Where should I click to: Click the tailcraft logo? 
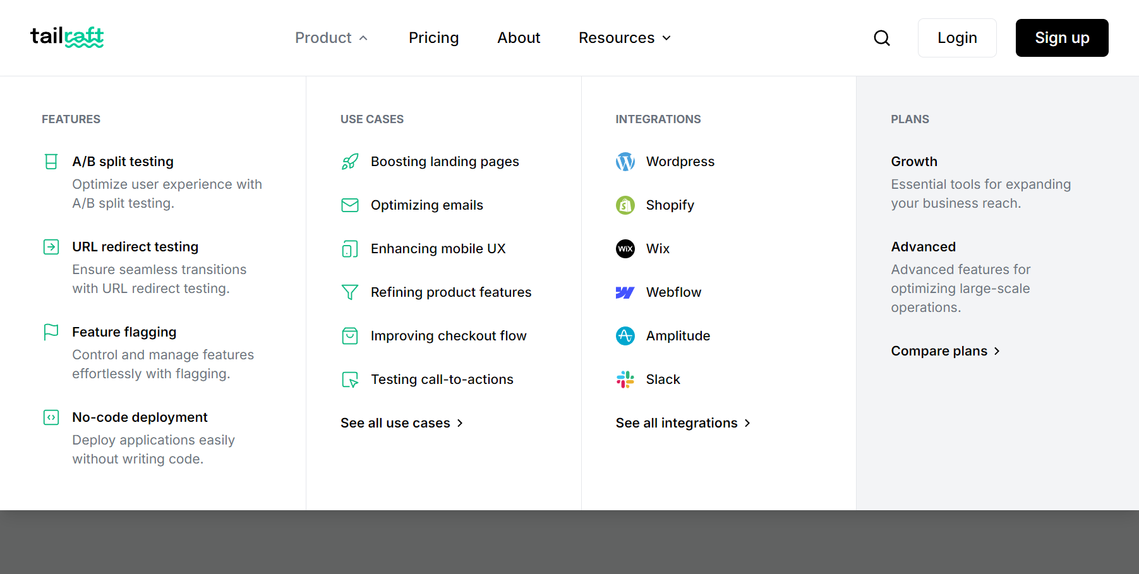[x=67, y=37]
